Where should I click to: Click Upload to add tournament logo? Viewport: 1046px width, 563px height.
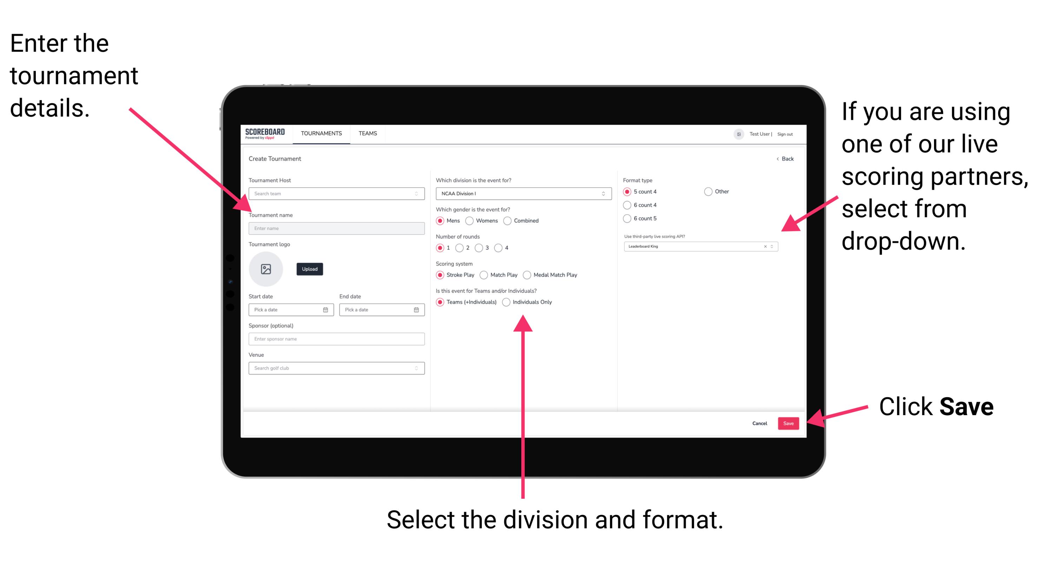[x=309, y=268]
